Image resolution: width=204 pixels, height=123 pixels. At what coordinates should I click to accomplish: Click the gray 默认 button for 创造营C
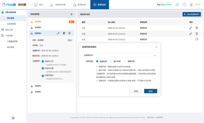(70, 40)
